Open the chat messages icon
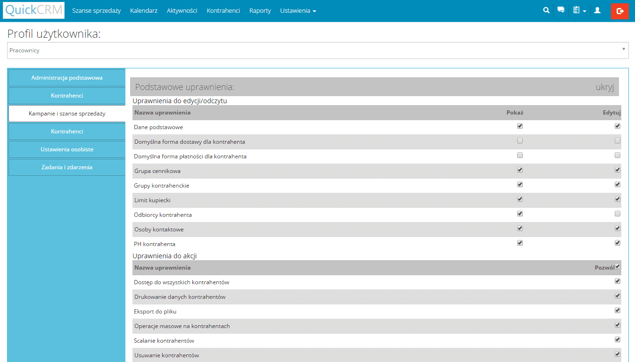This screenshot has width=635, height=362. point(561,10)
